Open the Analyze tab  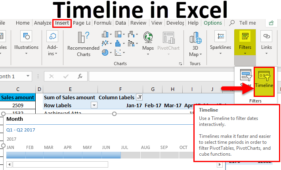[43, 23]
